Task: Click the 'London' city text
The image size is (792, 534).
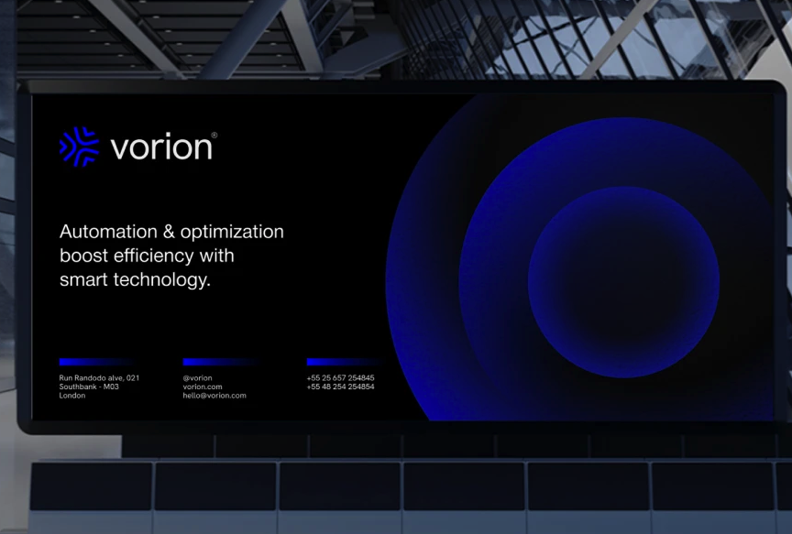Action: click(x=72, y=395)
